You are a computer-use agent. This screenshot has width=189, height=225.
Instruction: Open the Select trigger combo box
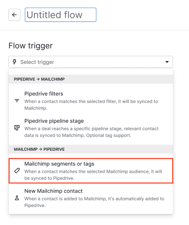[90, 62]
